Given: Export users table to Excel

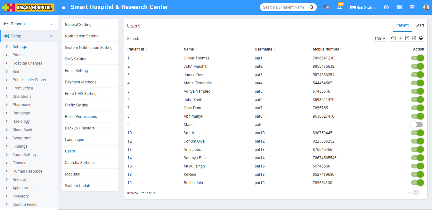Looking at the screenshot, I should (x=400, y=38).
